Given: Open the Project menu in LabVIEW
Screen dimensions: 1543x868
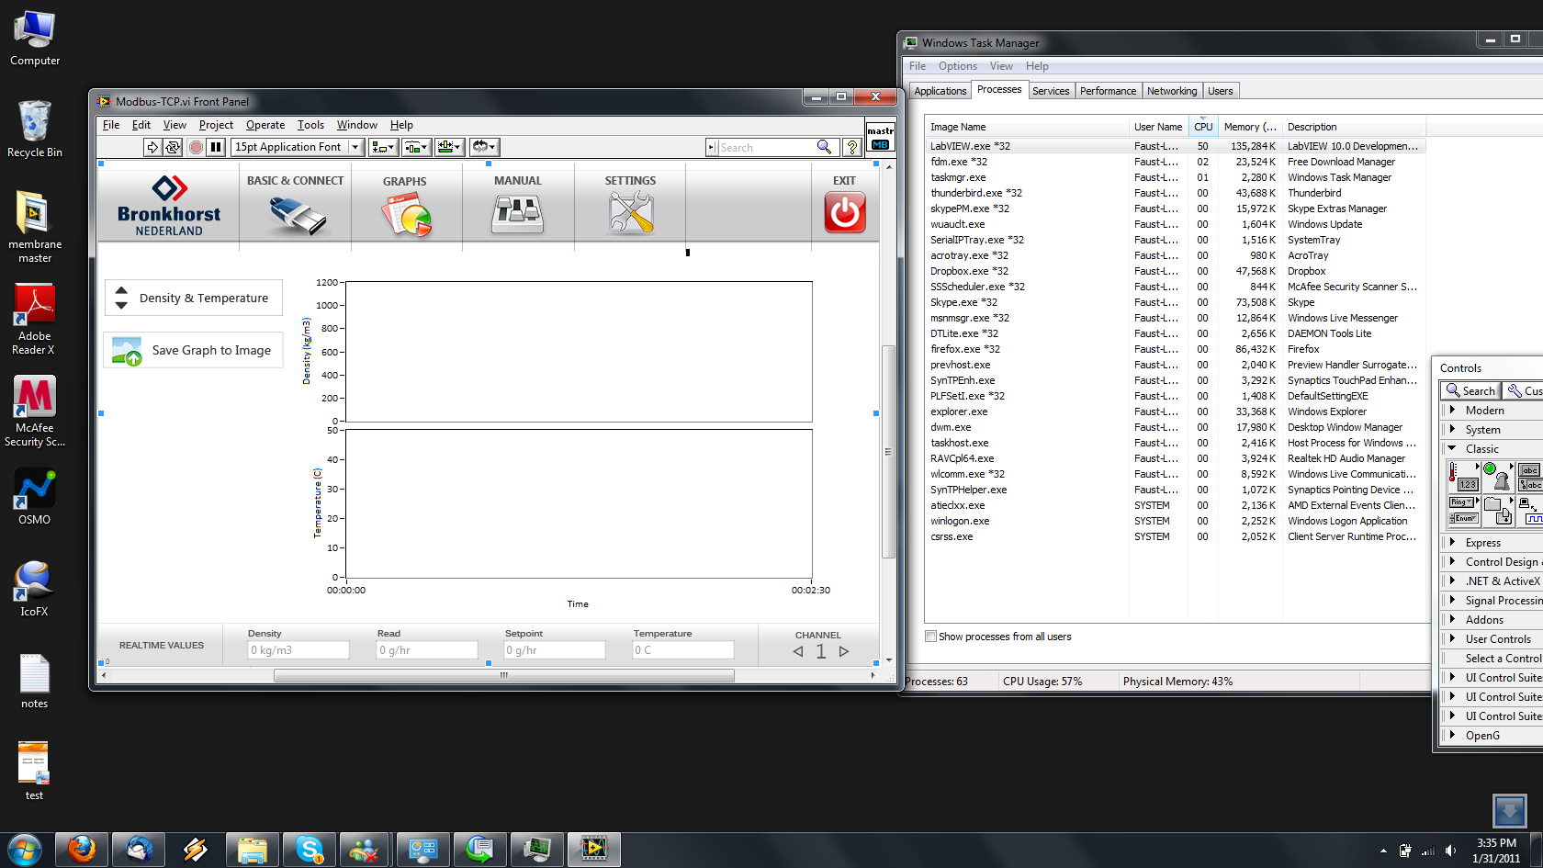Looking at the screenshot, I should (216, 125).
